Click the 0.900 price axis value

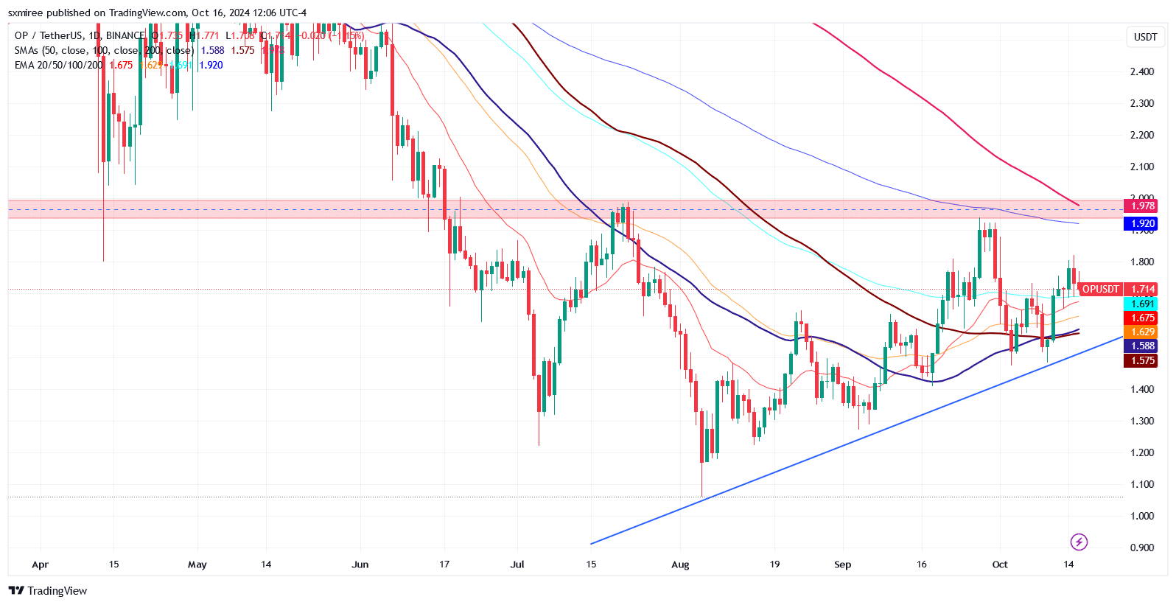(1142, 548)
